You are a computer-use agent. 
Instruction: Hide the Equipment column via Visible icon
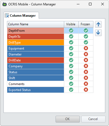[x=71, y=48]
